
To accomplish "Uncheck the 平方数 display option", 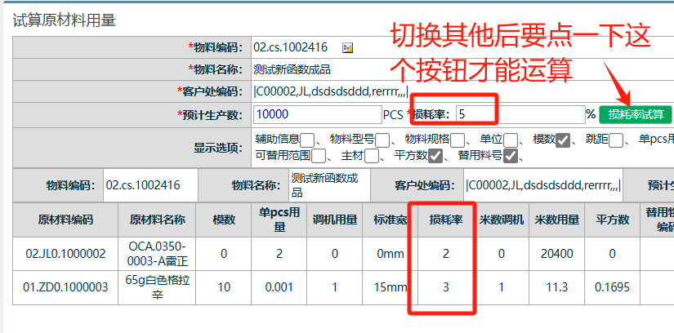I will (x=435, y=156).
